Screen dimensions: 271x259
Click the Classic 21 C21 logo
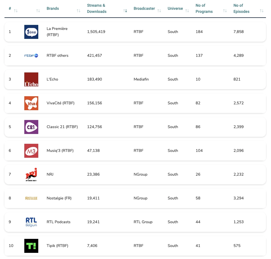tap(31, 127)
